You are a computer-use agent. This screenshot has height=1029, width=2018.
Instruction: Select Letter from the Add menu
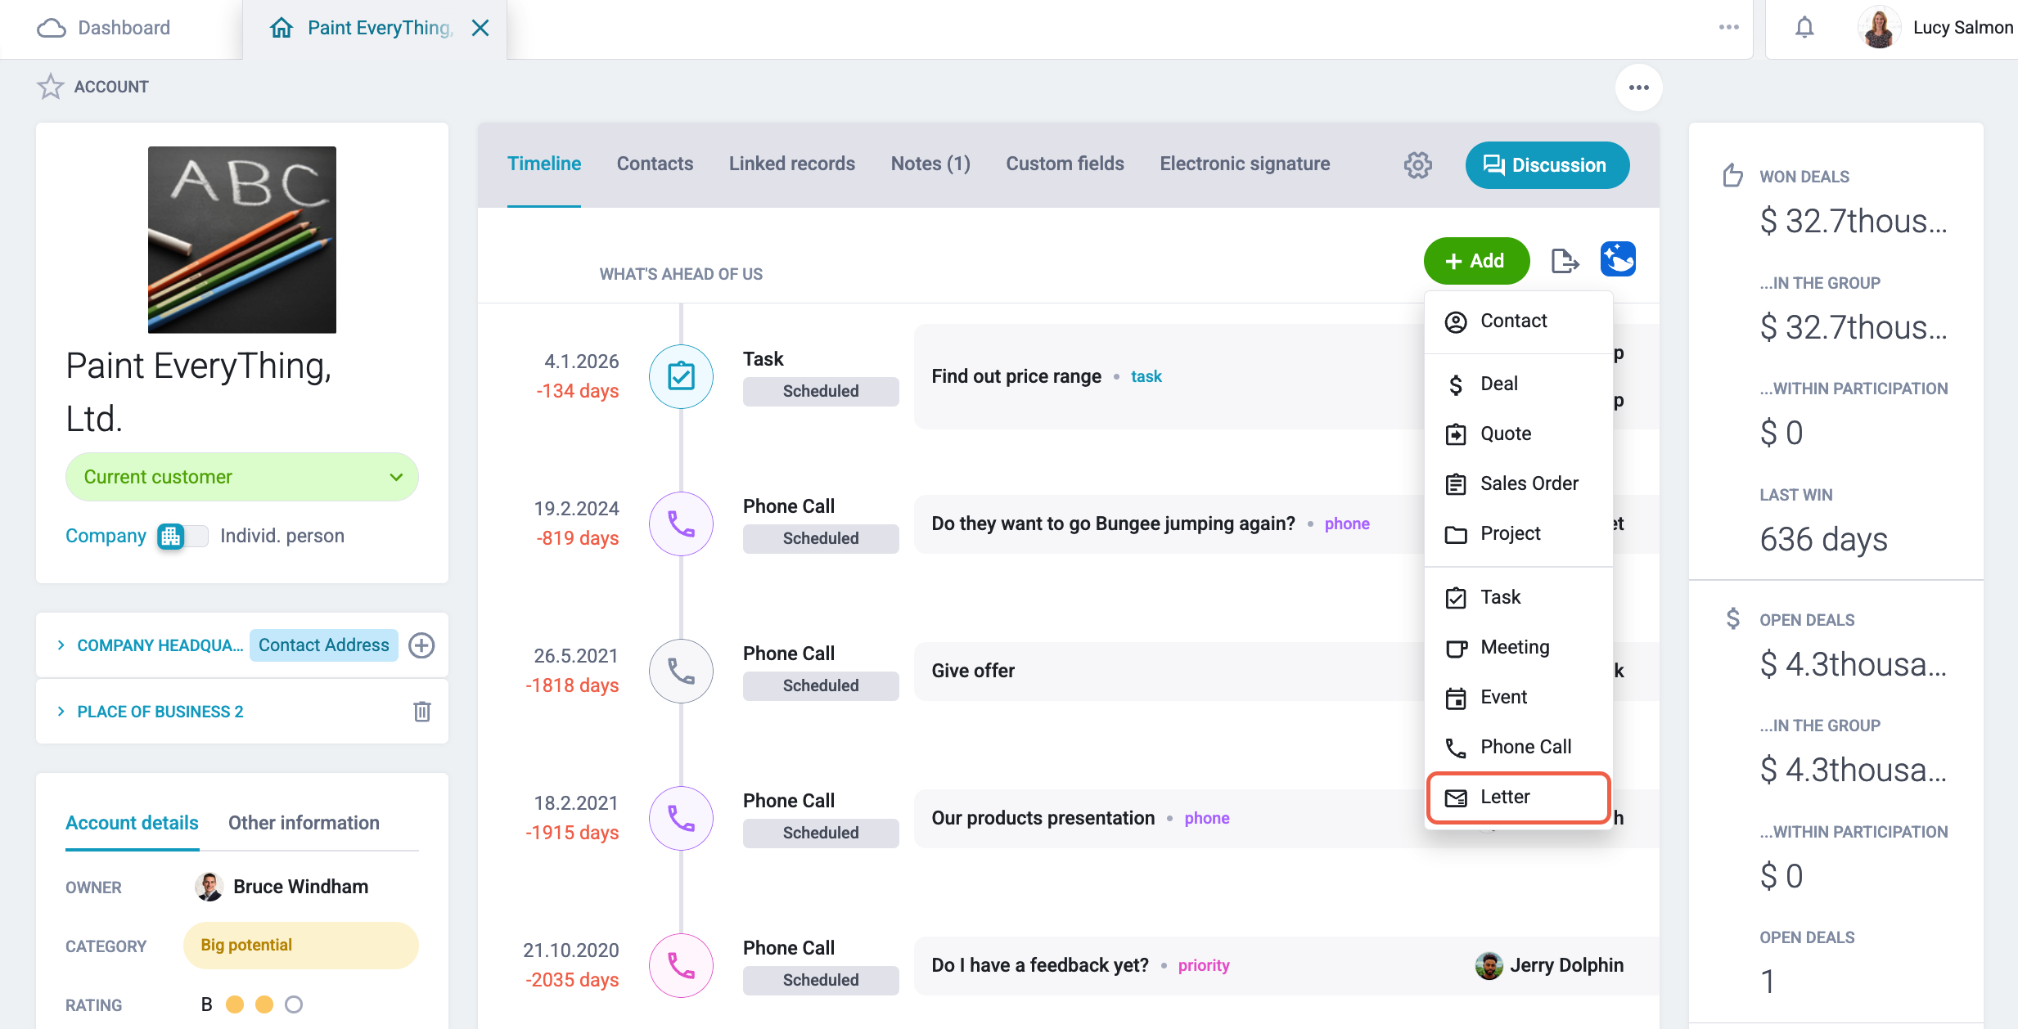pos(1518,797)
